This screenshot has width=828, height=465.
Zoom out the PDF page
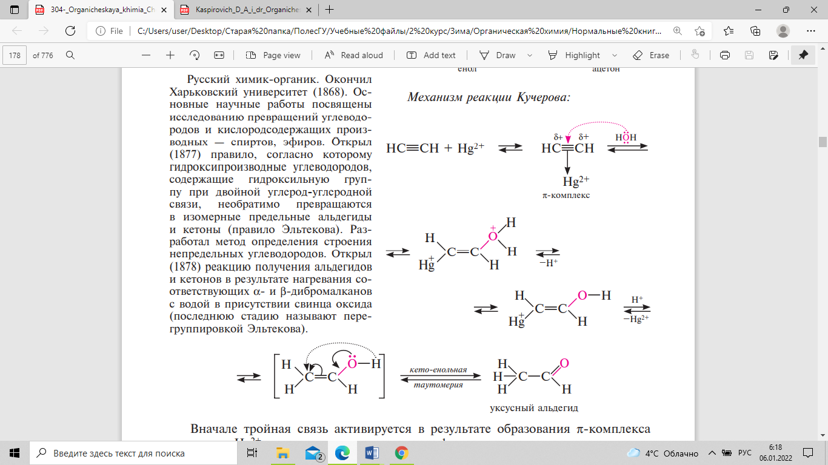point(146,55)
